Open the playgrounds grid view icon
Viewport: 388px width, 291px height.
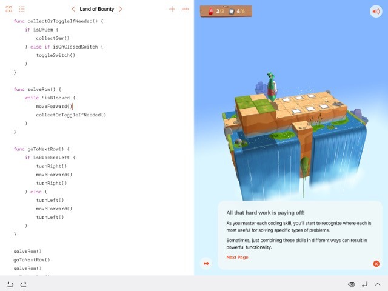pyautogui.click(x=8, y=9)
